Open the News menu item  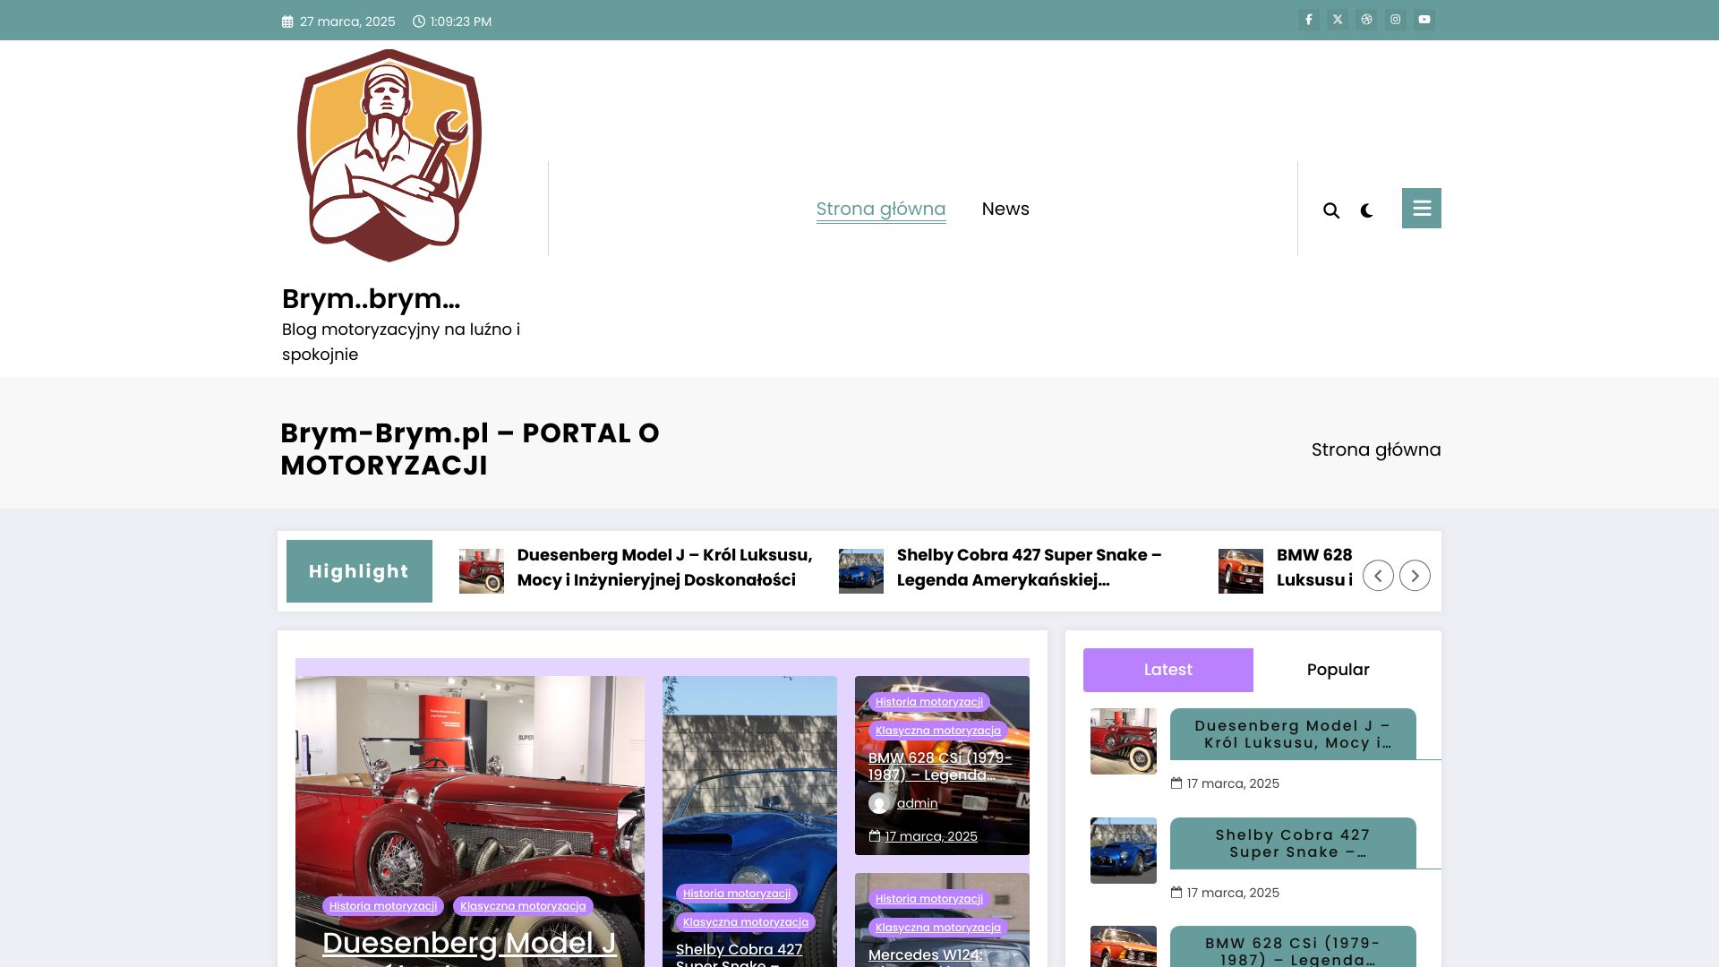(1005, 209)
